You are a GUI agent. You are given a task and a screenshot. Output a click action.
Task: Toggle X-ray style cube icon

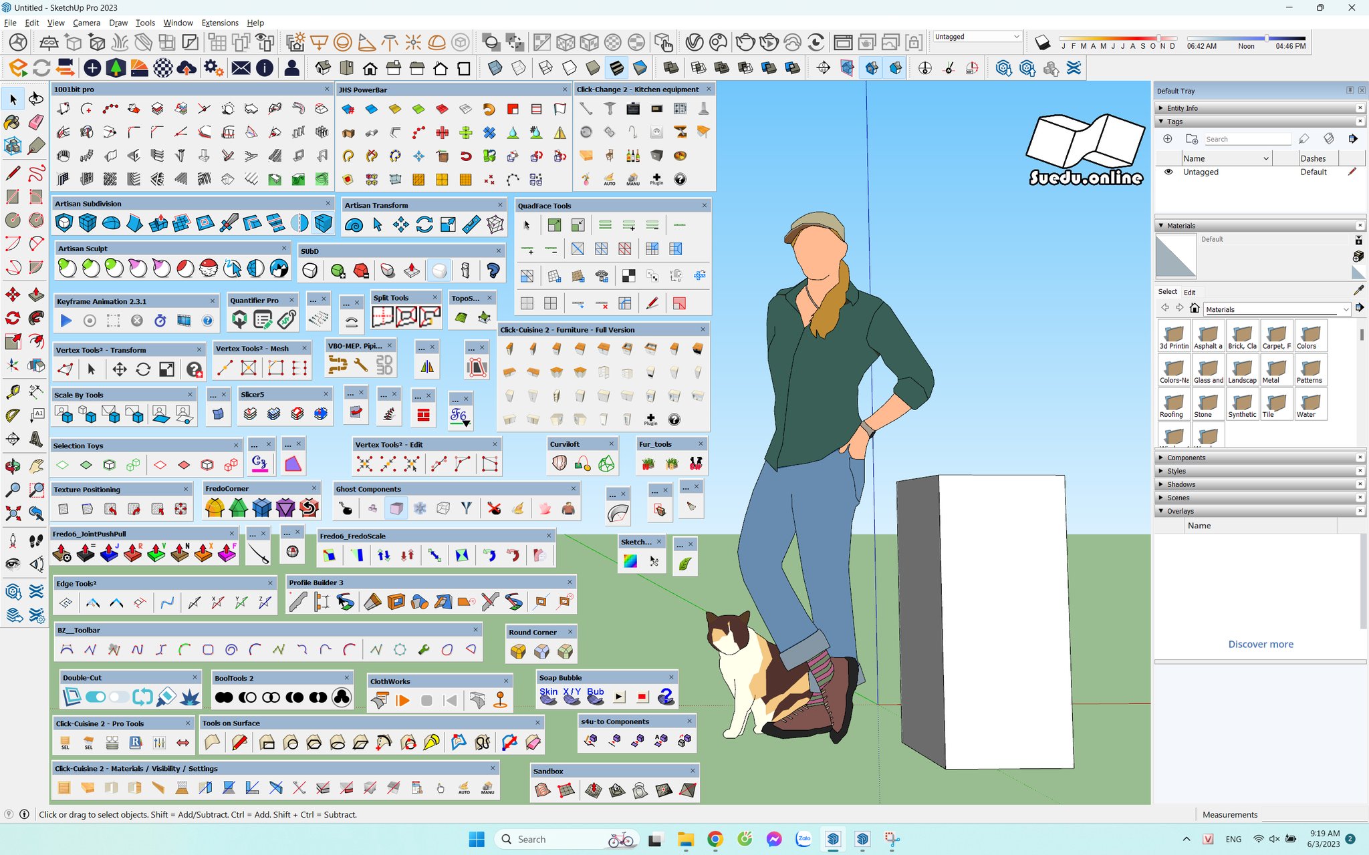[495, 68]
